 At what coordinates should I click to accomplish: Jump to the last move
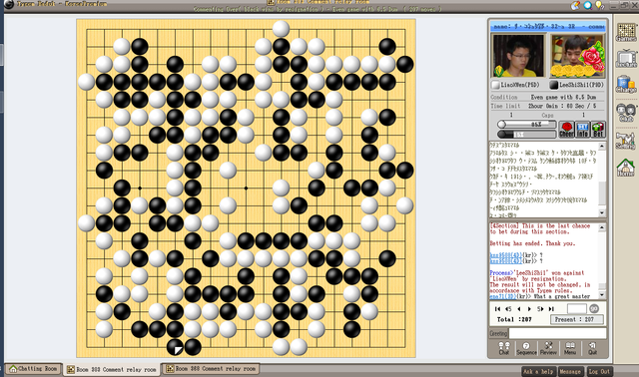point(551,309)
